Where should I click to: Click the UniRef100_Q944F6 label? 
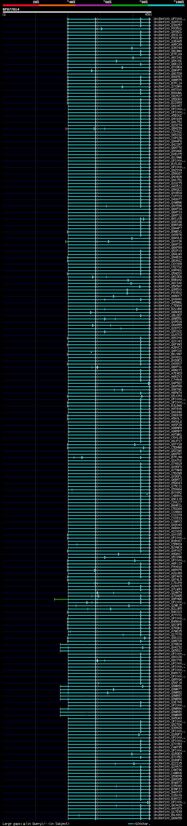[168, 142]
